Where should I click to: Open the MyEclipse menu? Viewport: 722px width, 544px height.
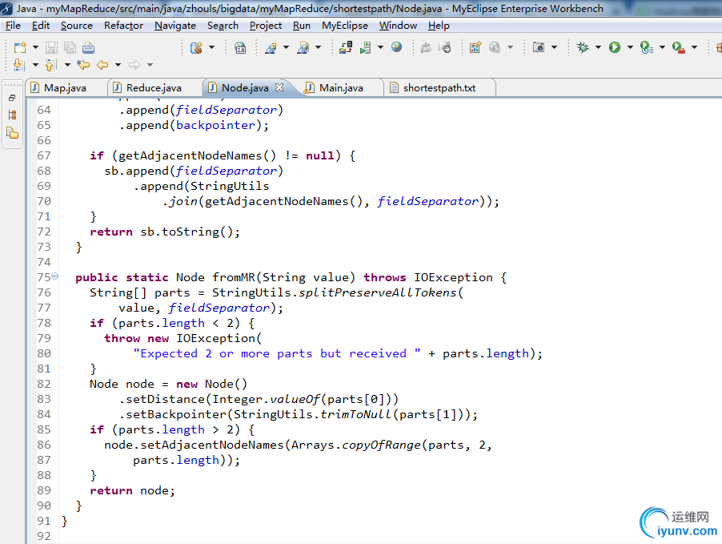point(345,26)
